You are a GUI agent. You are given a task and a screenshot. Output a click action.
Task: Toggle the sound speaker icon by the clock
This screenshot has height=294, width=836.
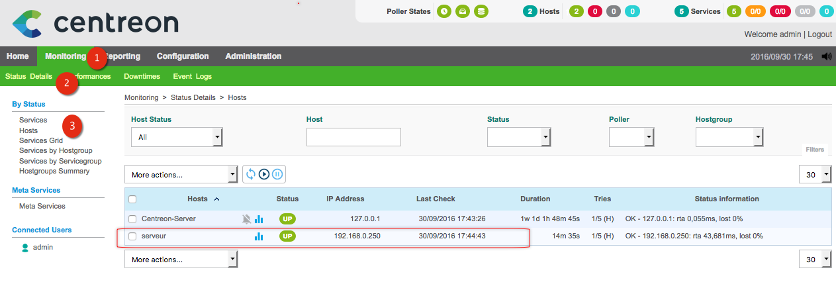(x=826, y=56)
